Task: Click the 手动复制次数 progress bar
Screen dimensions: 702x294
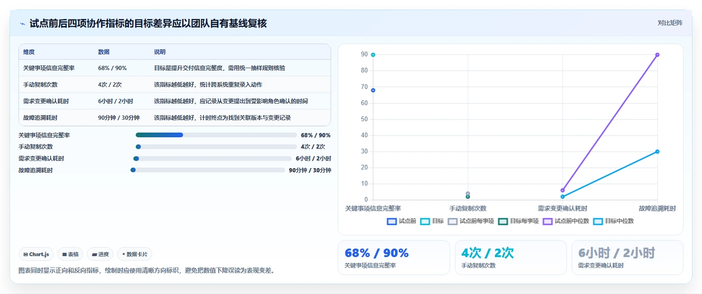Action: pyautogui.click(x=216, y=147)
